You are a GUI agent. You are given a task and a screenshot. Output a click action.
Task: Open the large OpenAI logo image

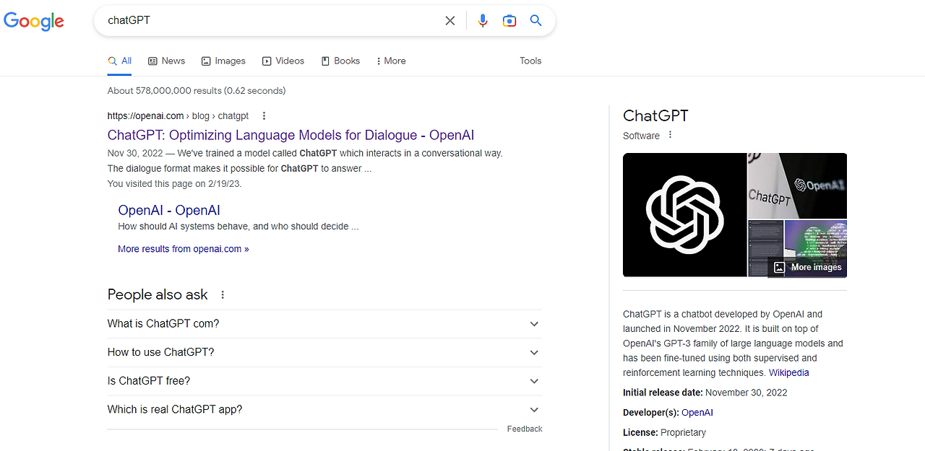(x=684, y=214)
